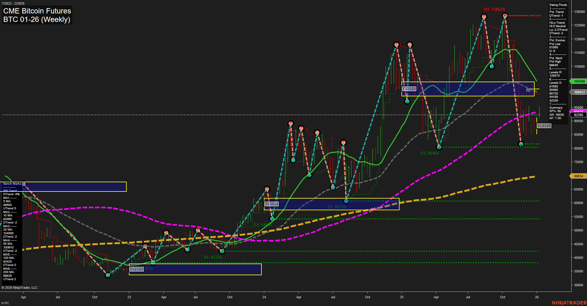Click the CME Bitcoin Futures chart title
587x306 pixels.
tap(37, 11)
